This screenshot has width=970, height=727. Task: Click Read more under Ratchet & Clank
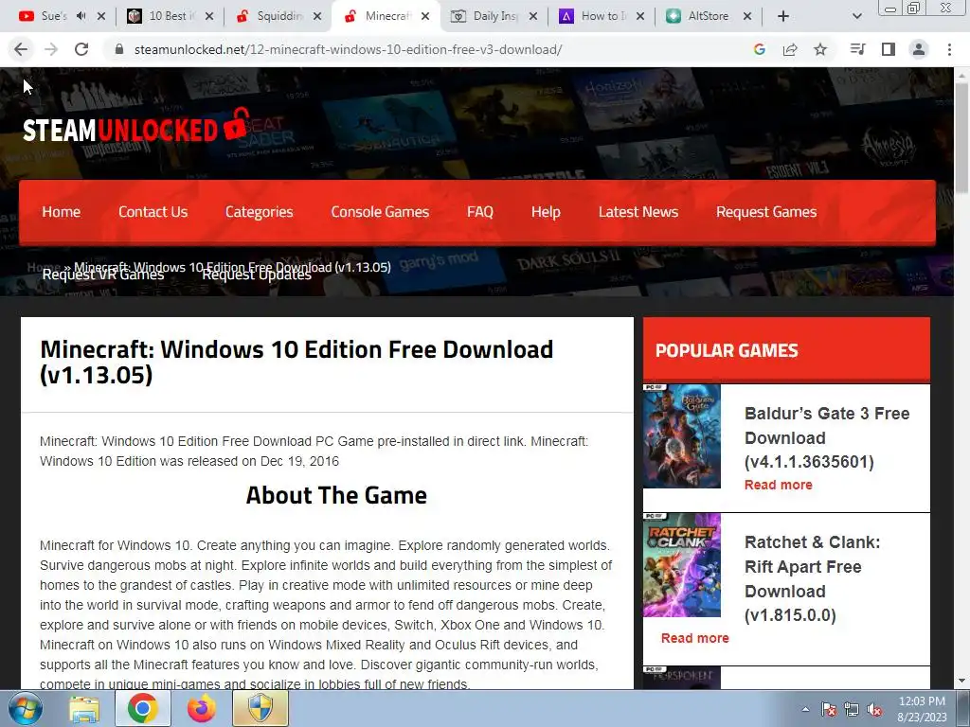point(694,638)
